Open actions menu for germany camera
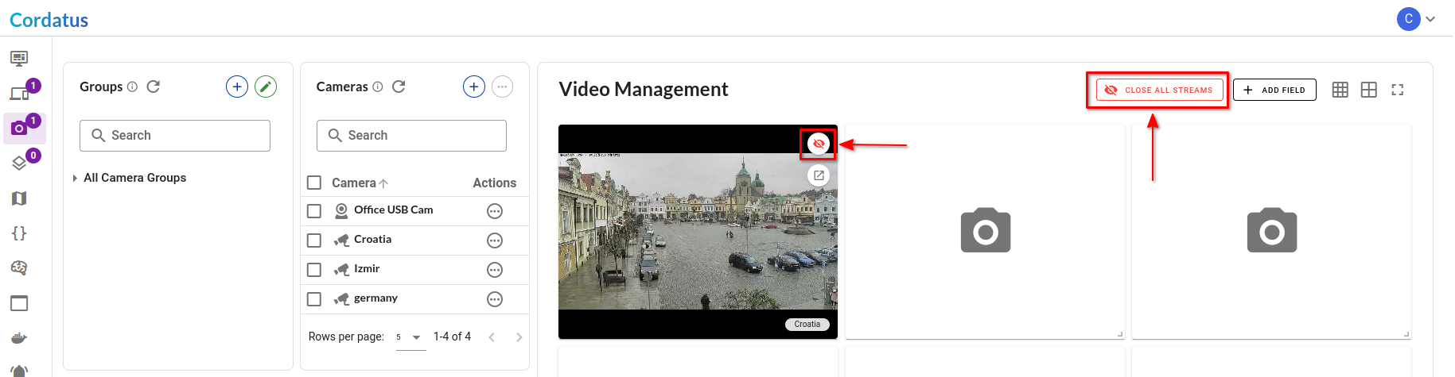The height and width of the screenshot is (377, 1455). [x=495, y=299]
